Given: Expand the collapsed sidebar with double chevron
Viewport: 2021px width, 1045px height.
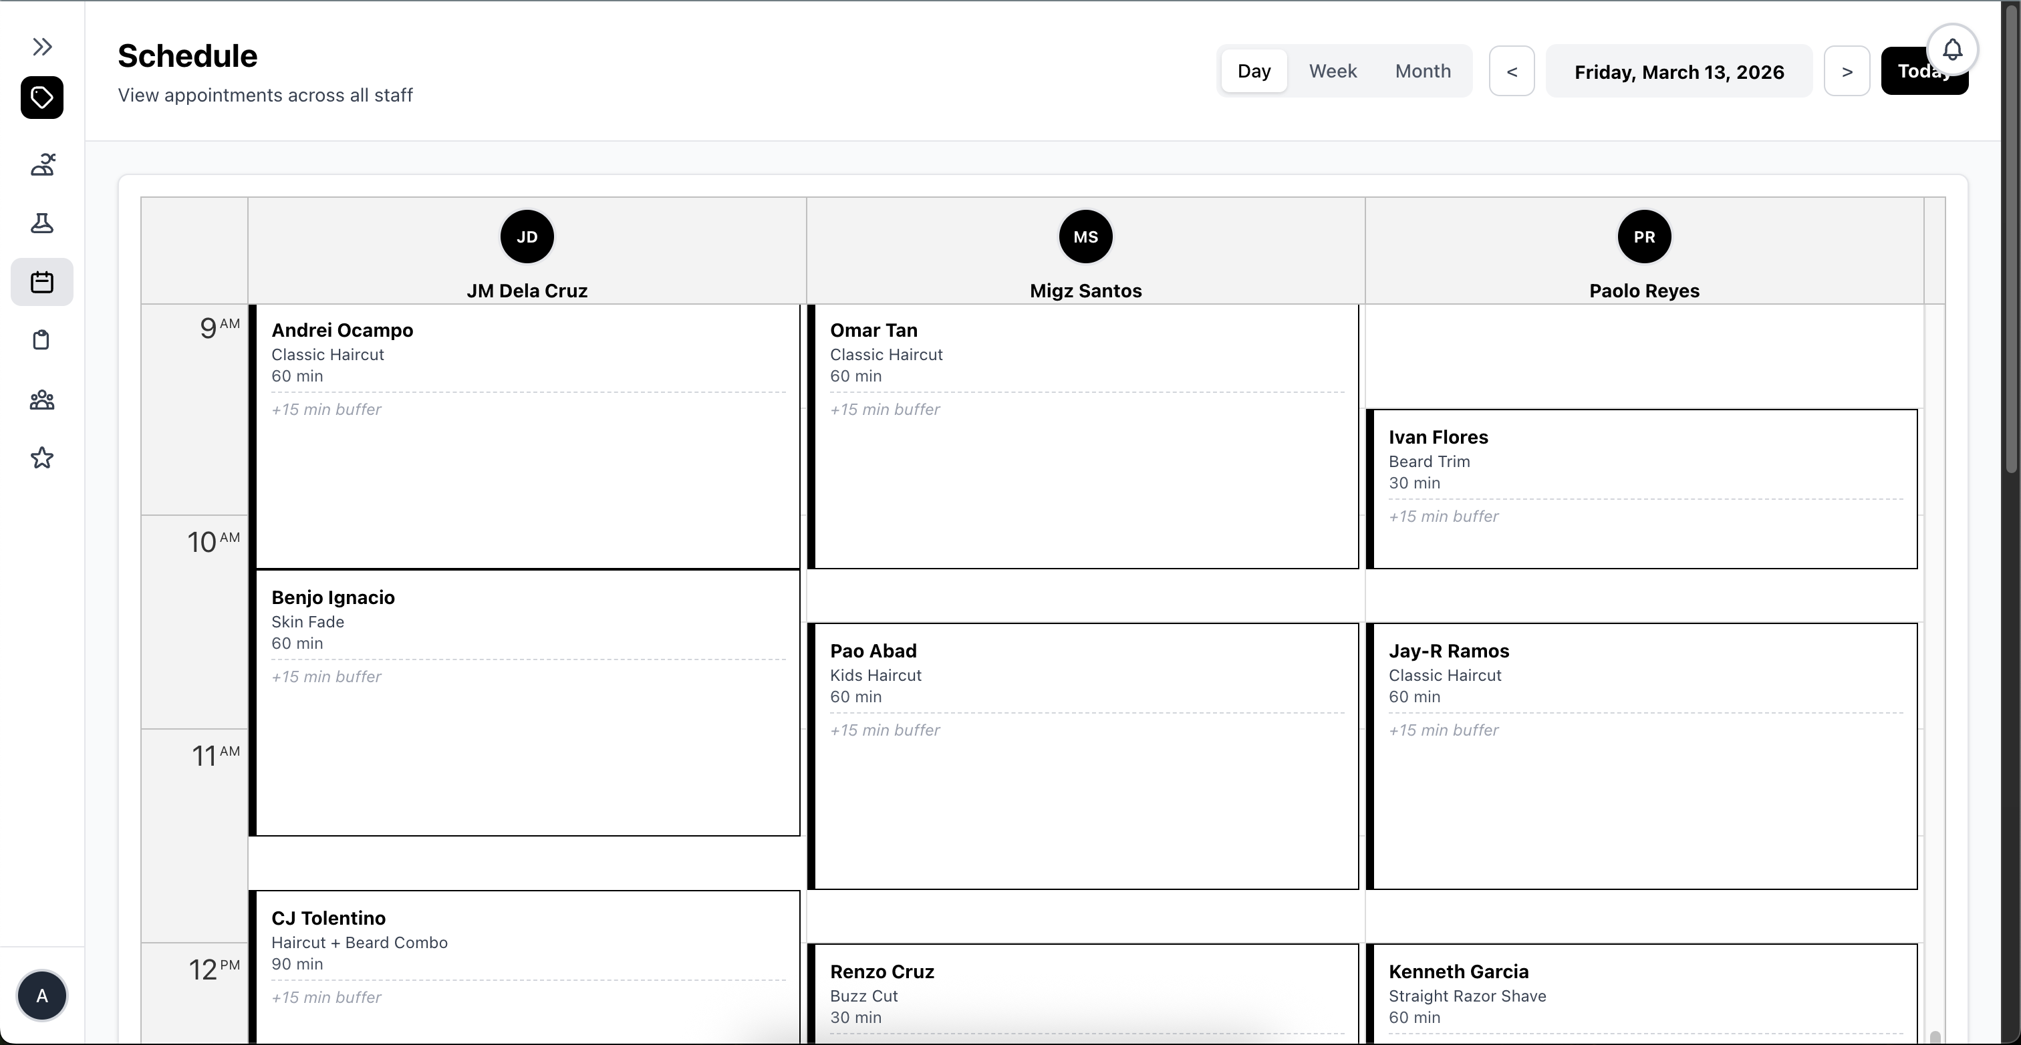Looking at the screenshot, I should 41,46.
